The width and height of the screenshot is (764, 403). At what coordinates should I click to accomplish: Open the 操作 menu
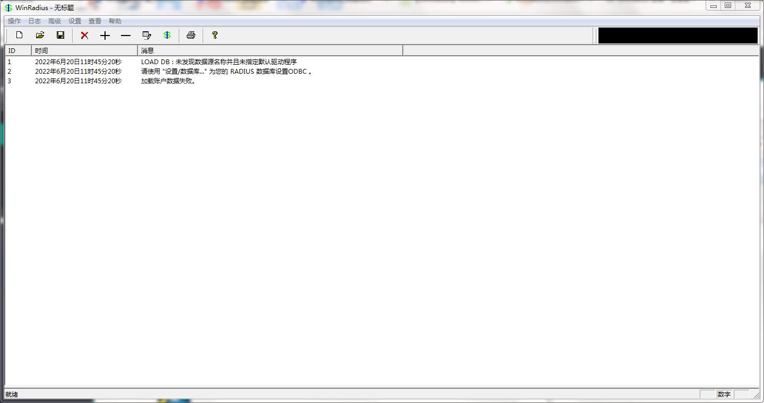[13, 21]
